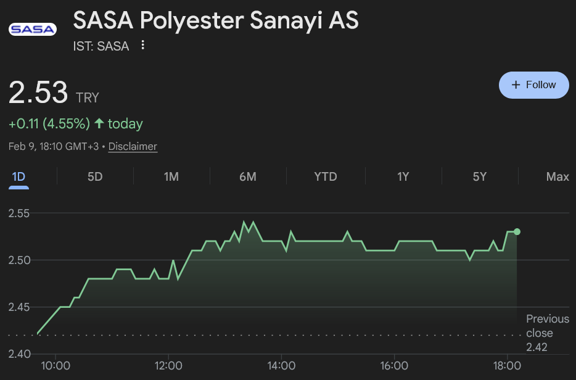Click the chart line at 12:00
The width and height of the screenshot is (576, 380).
(168, 279)
